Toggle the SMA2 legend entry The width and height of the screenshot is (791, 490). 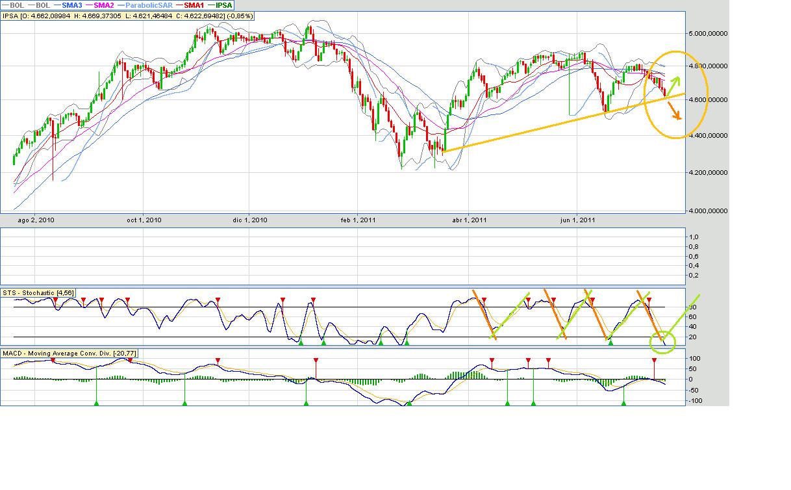102,5
